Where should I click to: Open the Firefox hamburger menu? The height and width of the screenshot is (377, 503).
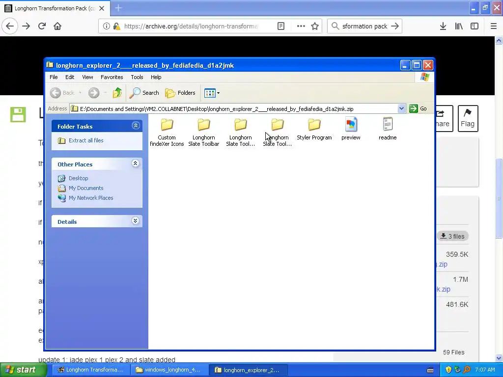pyautogui.click(x=493, y=27)
